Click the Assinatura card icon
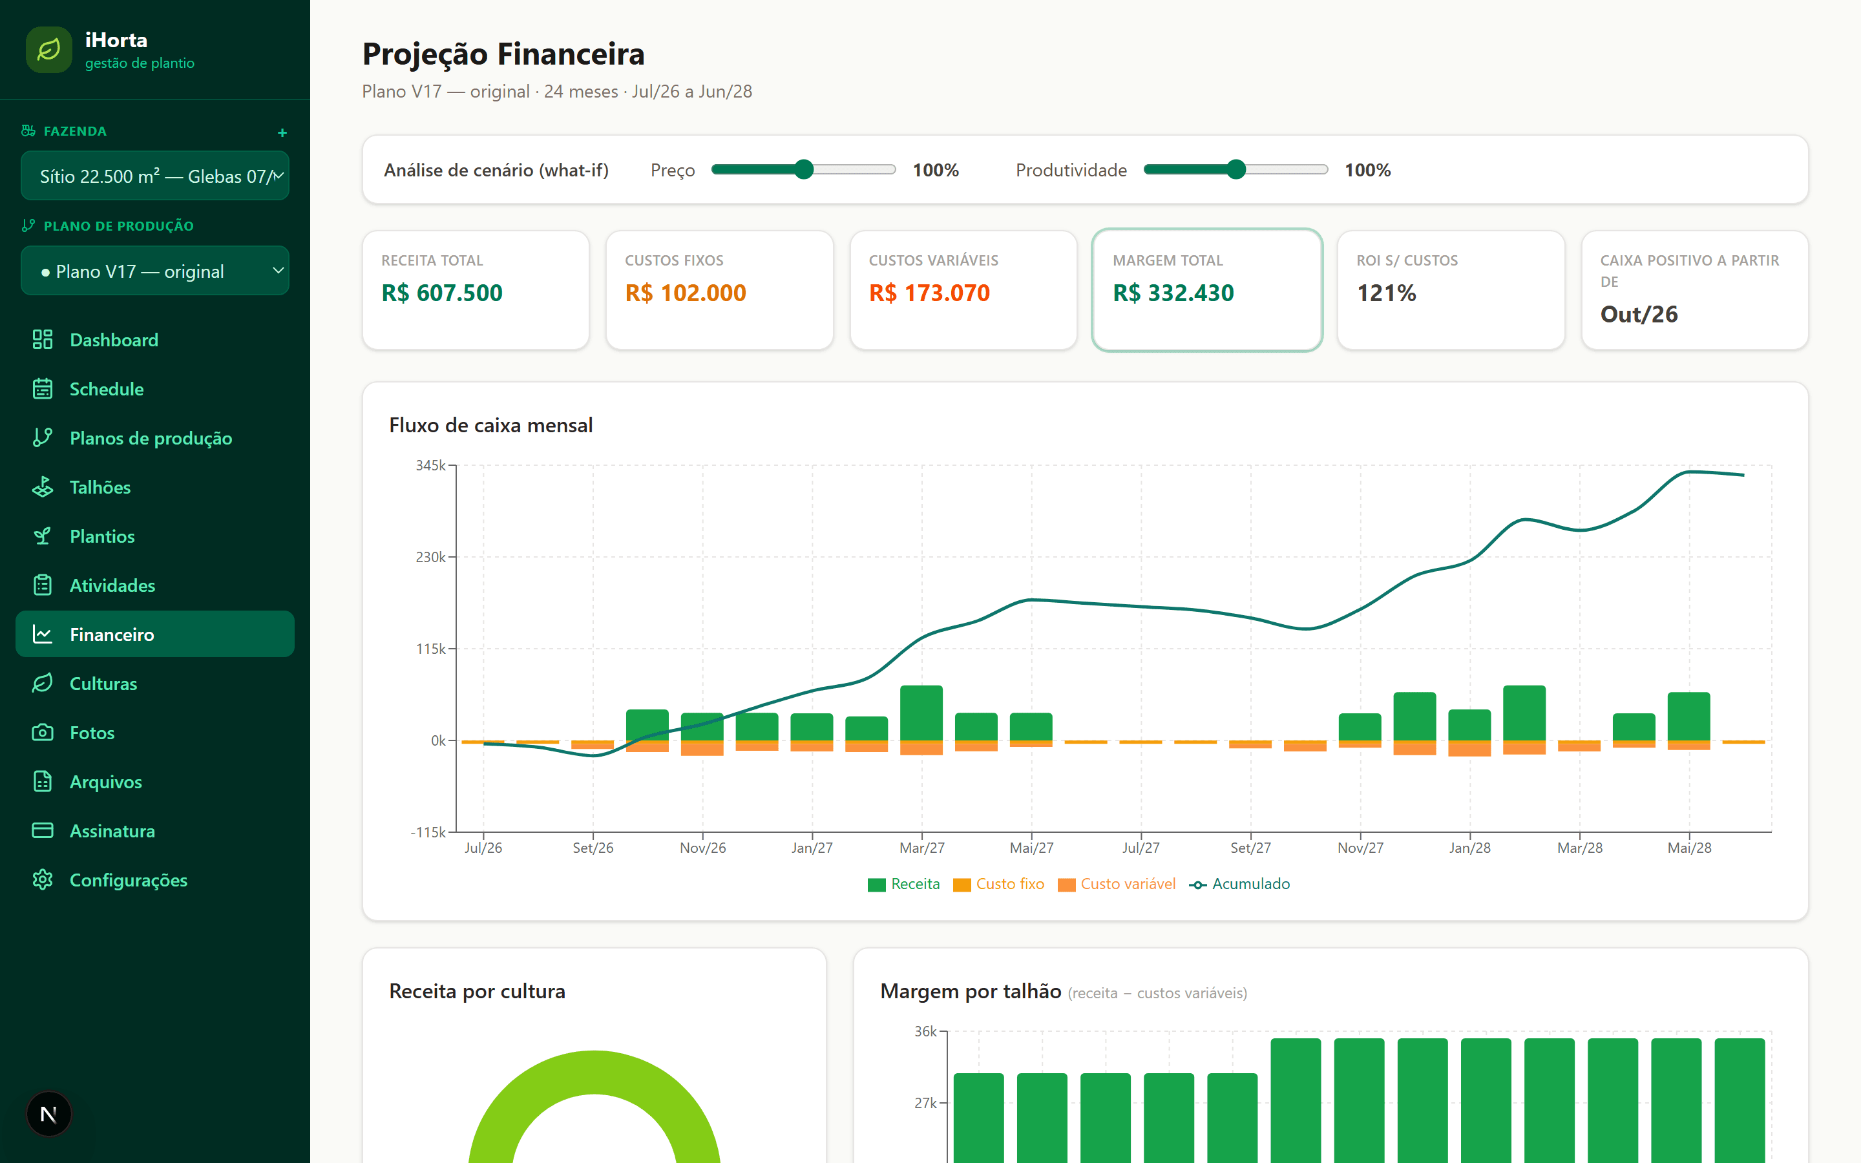The height and width of the screenshot is (1163, 1861). [x=42, y=831]
